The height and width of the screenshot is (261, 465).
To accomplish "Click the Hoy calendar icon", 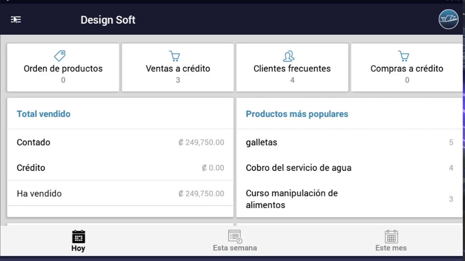I will [x=78, y=236].
